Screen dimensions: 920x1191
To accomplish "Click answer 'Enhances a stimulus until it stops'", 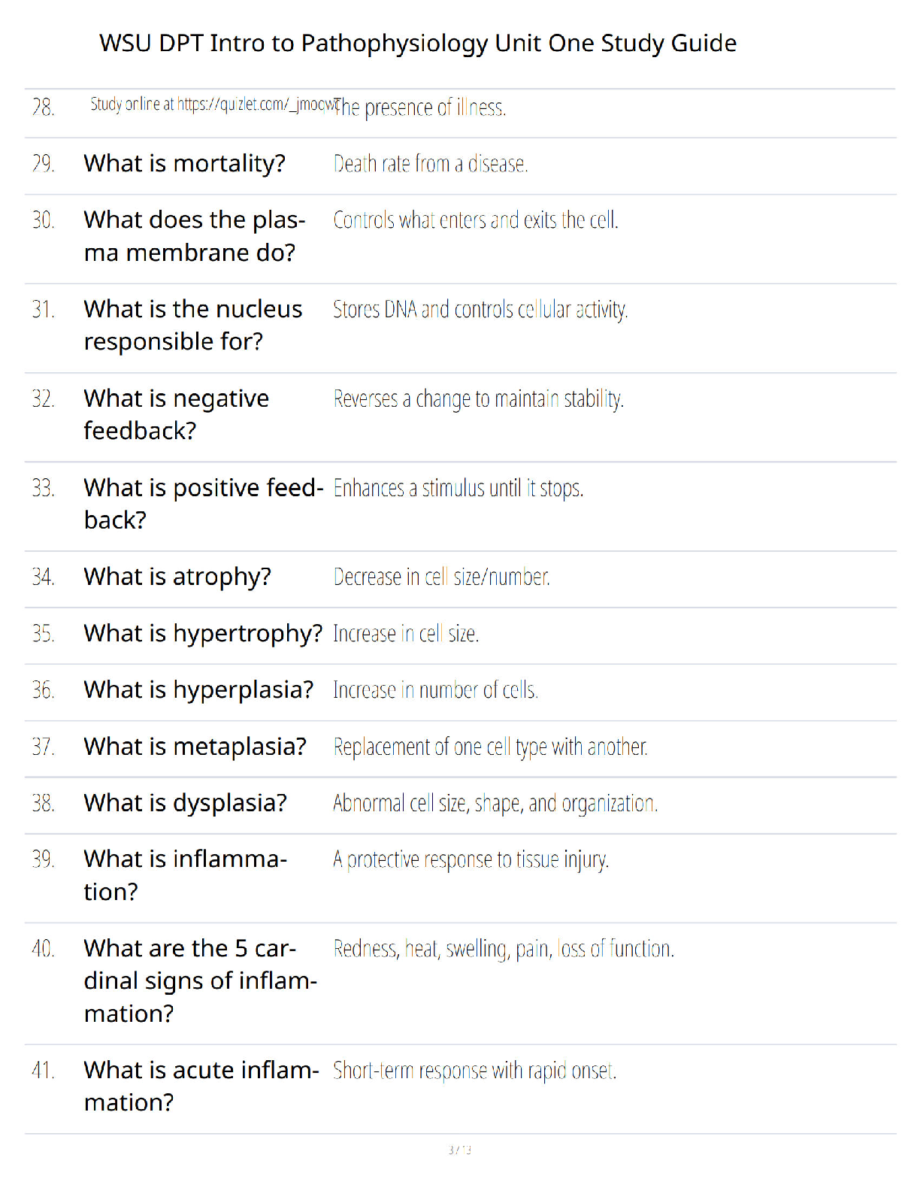I will pyautogui.click(x=458, y=489).
